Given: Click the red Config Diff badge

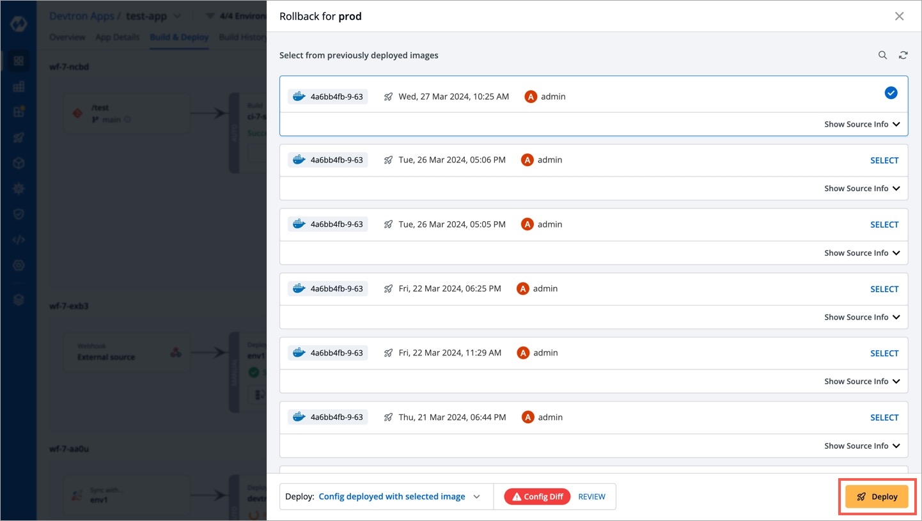Looking at the screenshot, I should point(537,497).
